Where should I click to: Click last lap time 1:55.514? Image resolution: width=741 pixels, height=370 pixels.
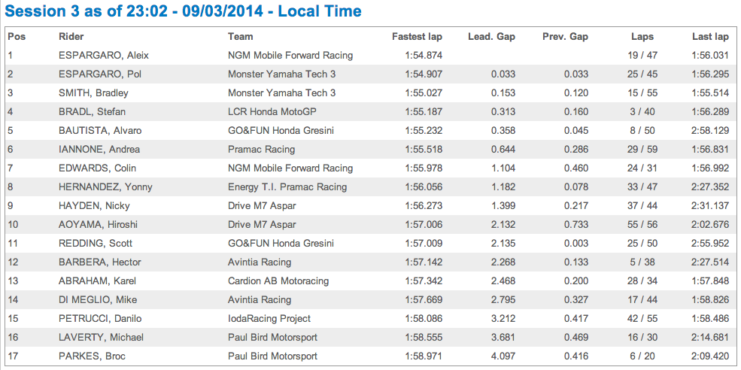710,93
